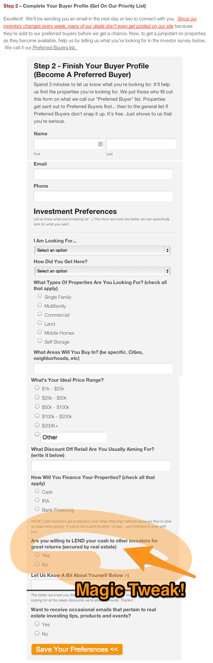Tick the IRA financing checkbox
This screenshot has width=213, height=663.
coord(37,500)
